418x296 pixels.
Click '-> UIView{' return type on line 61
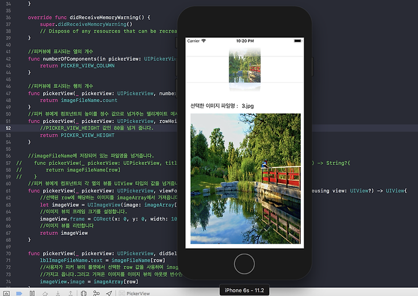(x=392, y=191)
